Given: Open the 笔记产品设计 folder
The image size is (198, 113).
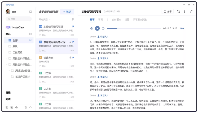Looking at the screenshot, I should (x=19, y=76).
